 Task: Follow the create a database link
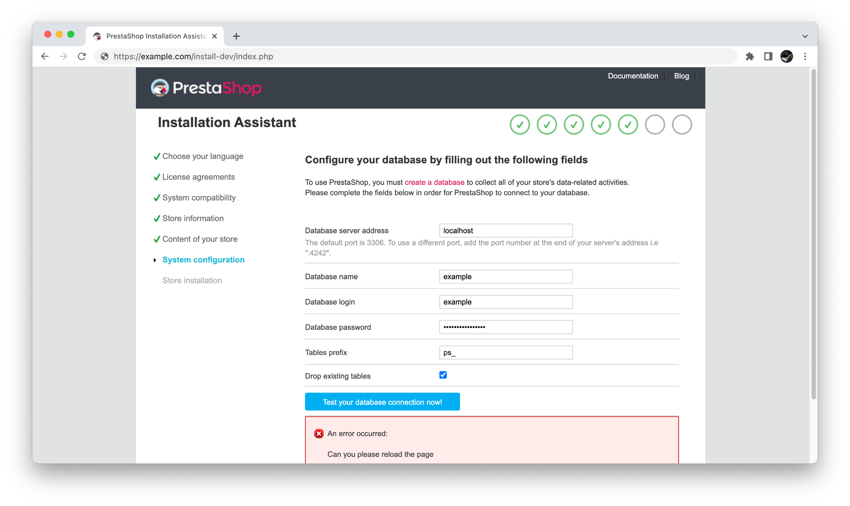click(434, 182)
